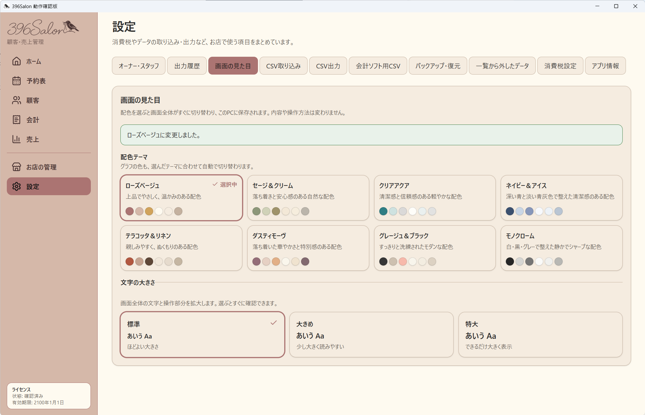
Task: Click the ライセンス status box
Action: (x=49, y=396)
